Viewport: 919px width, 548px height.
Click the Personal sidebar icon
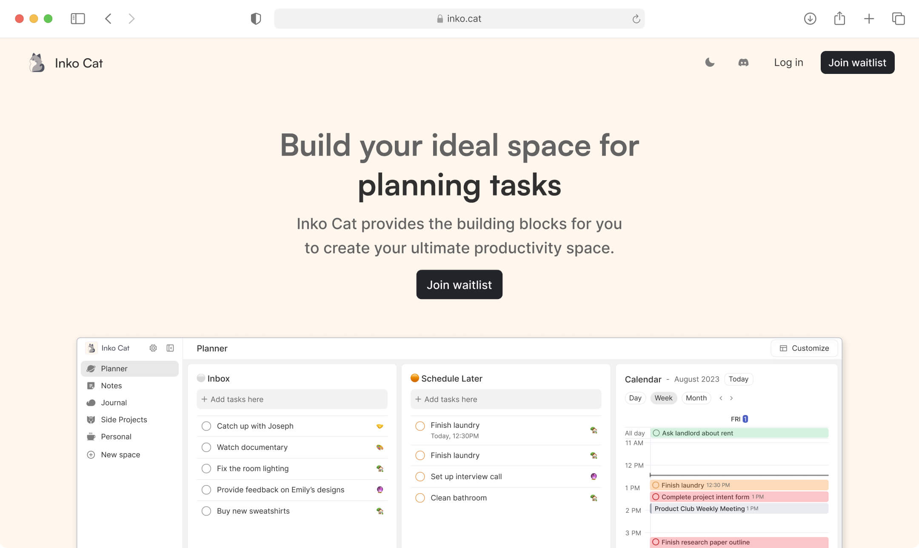coord(91,436)
